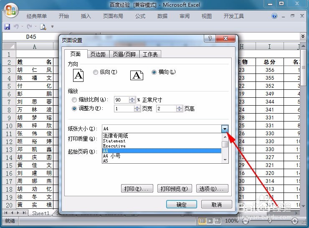Confirm with the 确定 button
Viewport: 309px width, 228px height.
[x=182, y=205]
